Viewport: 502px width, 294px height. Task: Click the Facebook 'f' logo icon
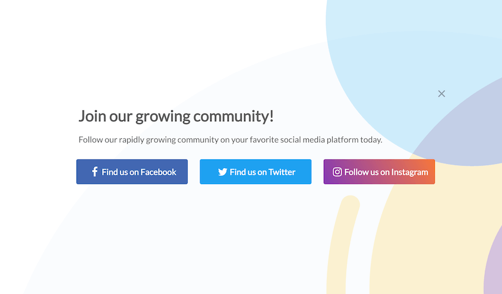(94, 172)
